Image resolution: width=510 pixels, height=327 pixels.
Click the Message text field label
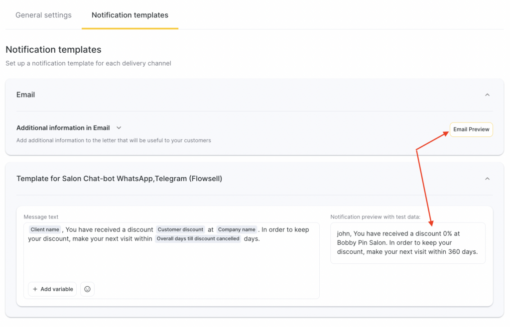[41, 217]
